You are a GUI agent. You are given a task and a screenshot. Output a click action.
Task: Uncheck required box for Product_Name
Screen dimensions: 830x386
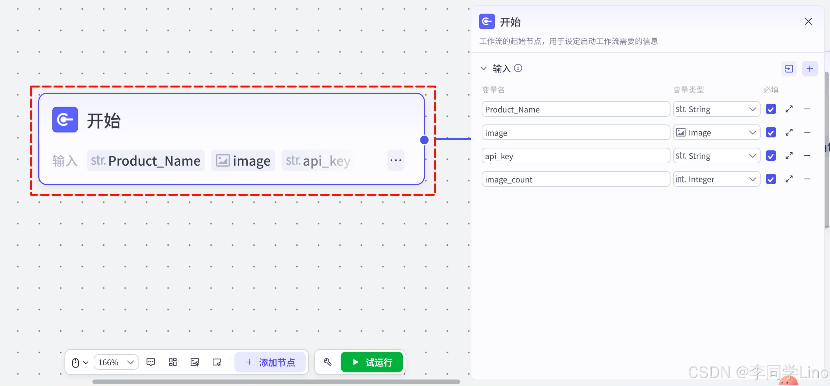click(771, 109)
